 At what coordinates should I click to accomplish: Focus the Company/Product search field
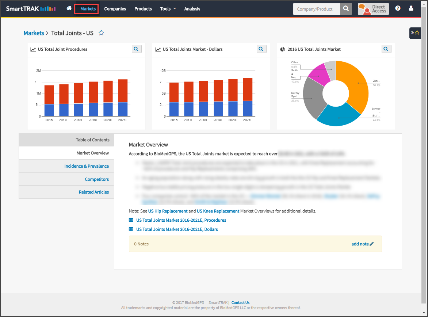317,9
